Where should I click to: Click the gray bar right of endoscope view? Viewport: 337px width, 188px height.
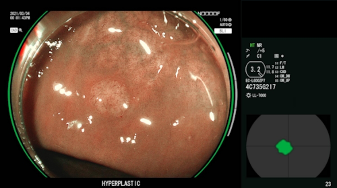(231, 94)
